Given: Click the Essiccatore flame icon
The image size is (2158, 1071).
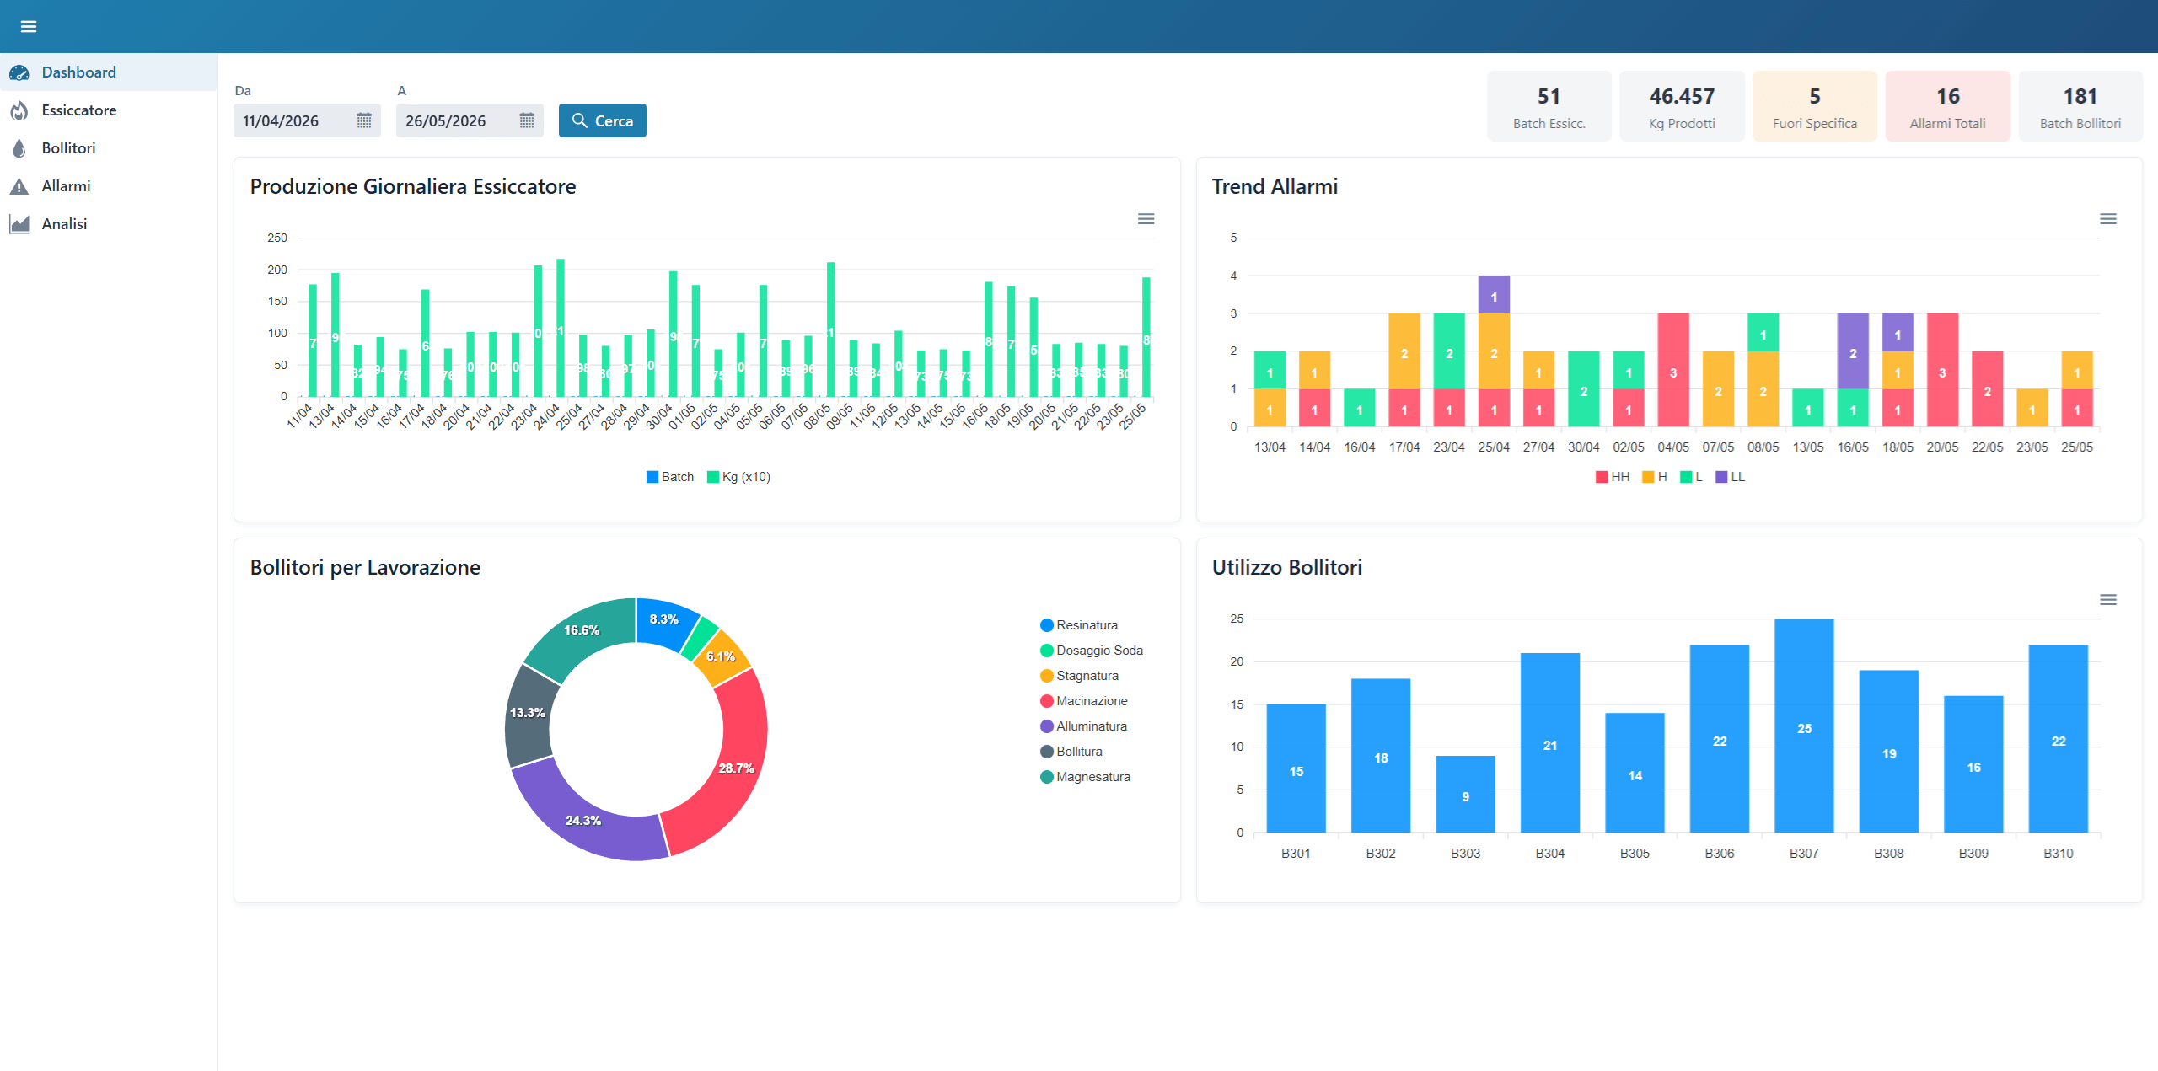Looking at the screenshot, I should pyautogui.click(x=19, y=110).
